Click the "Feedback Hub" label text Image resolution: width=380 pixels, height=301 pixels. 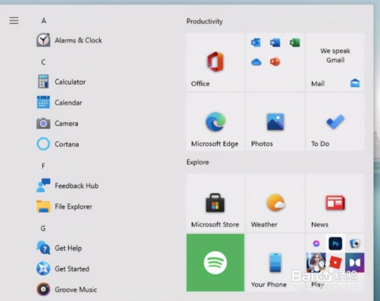point(77,186)
